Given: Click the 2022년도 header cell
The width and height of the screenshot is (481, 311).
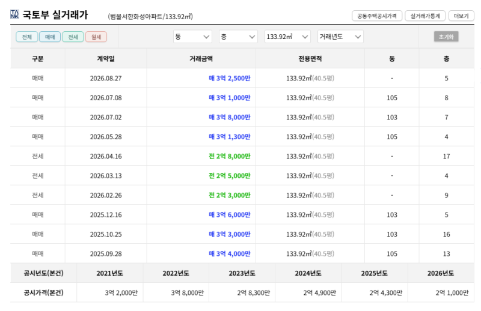Looking at the screenshot, I should coord(176,273).
